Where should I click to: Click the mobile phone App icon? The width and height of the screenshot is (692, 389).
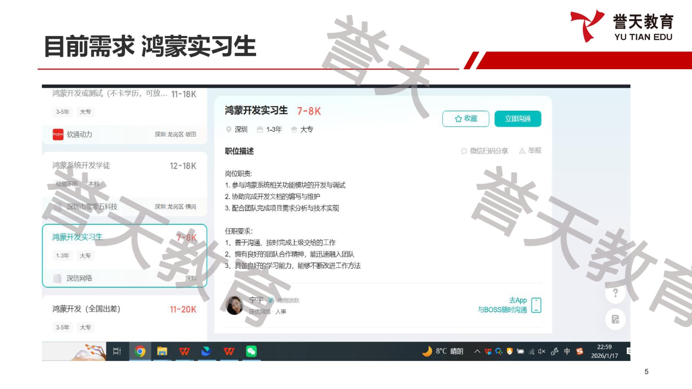(536, 305)
